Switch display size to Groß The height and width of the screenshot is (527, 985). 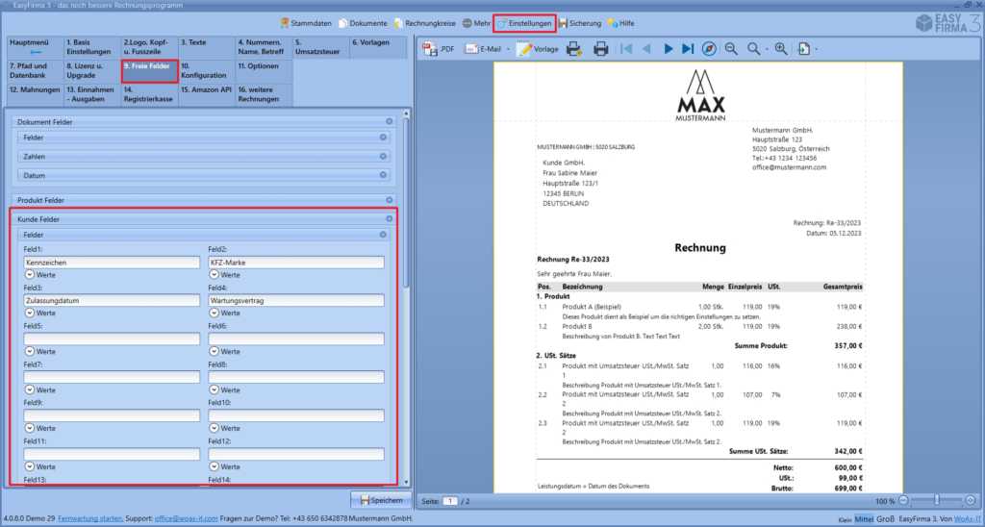point(886,518)
